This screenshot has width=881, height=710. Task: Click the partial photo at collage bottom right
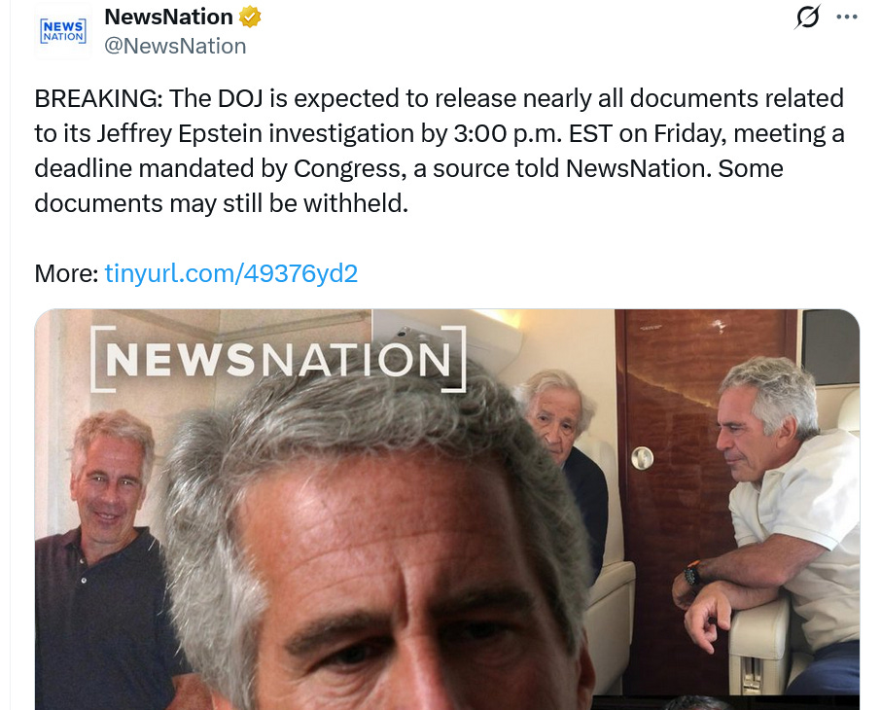click(724, 703)
